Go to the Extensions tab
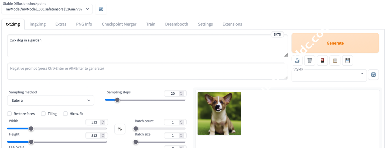386x148 pixels. pos(232,24)
